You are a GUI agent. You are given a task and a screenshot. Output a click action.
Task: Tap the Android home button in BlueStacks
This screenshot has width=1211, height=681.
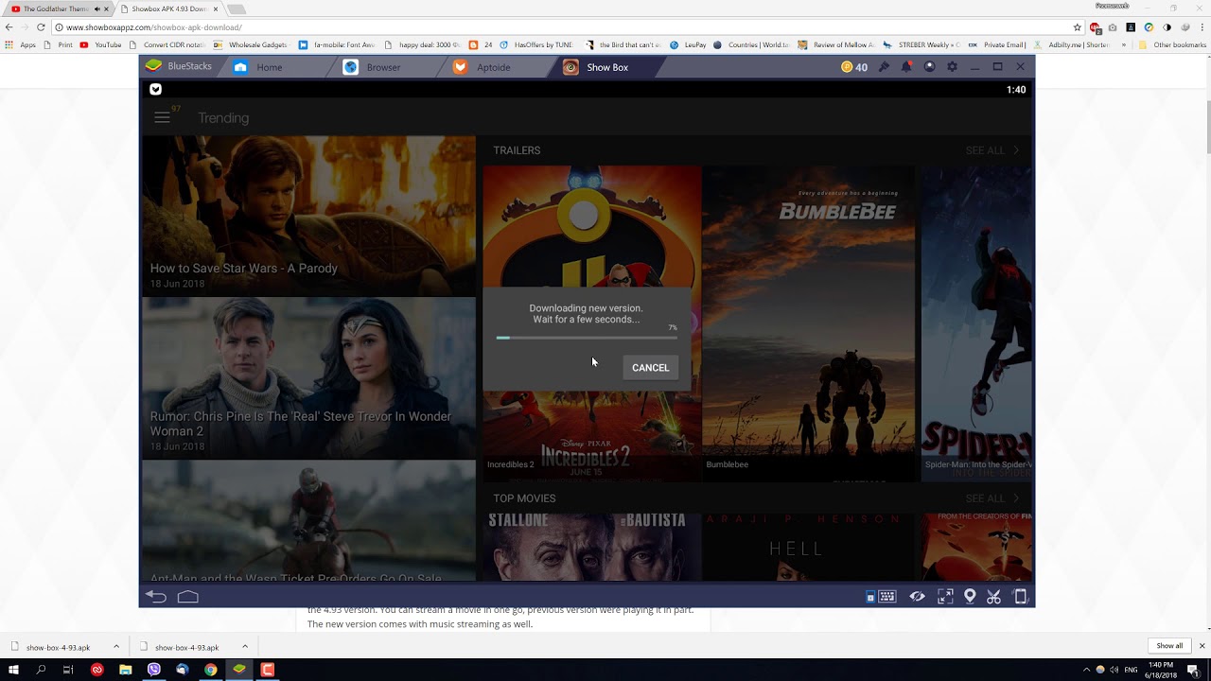point(188,597)
